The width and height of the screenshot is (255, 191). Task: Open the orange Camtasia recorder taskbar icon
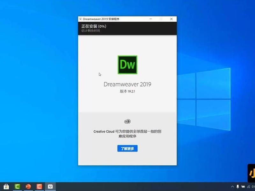[x=39, y=187]
